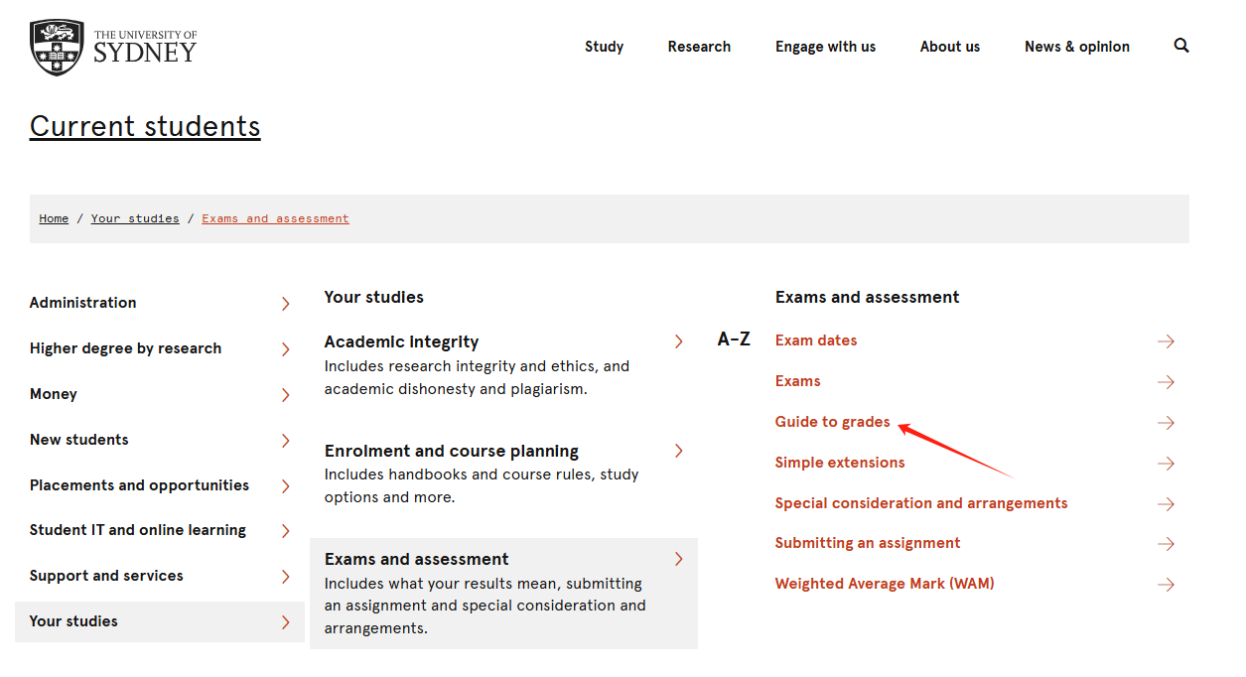1246x677 pixels.
Task: Expand Academic integrity chevron
Action: click(678, 341)
